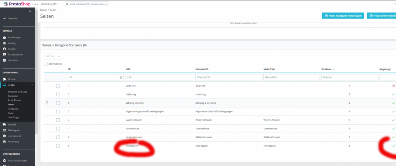Image resolution: width=396 pixels, height=166 pixels.
Task: Sort by Position column arrow
Action: (333, 69)
